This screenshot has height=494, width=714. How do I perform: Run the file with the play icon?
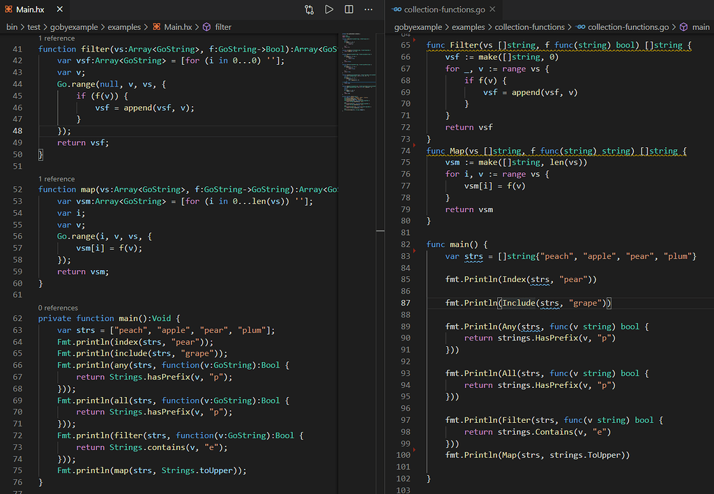pos(329,10)
